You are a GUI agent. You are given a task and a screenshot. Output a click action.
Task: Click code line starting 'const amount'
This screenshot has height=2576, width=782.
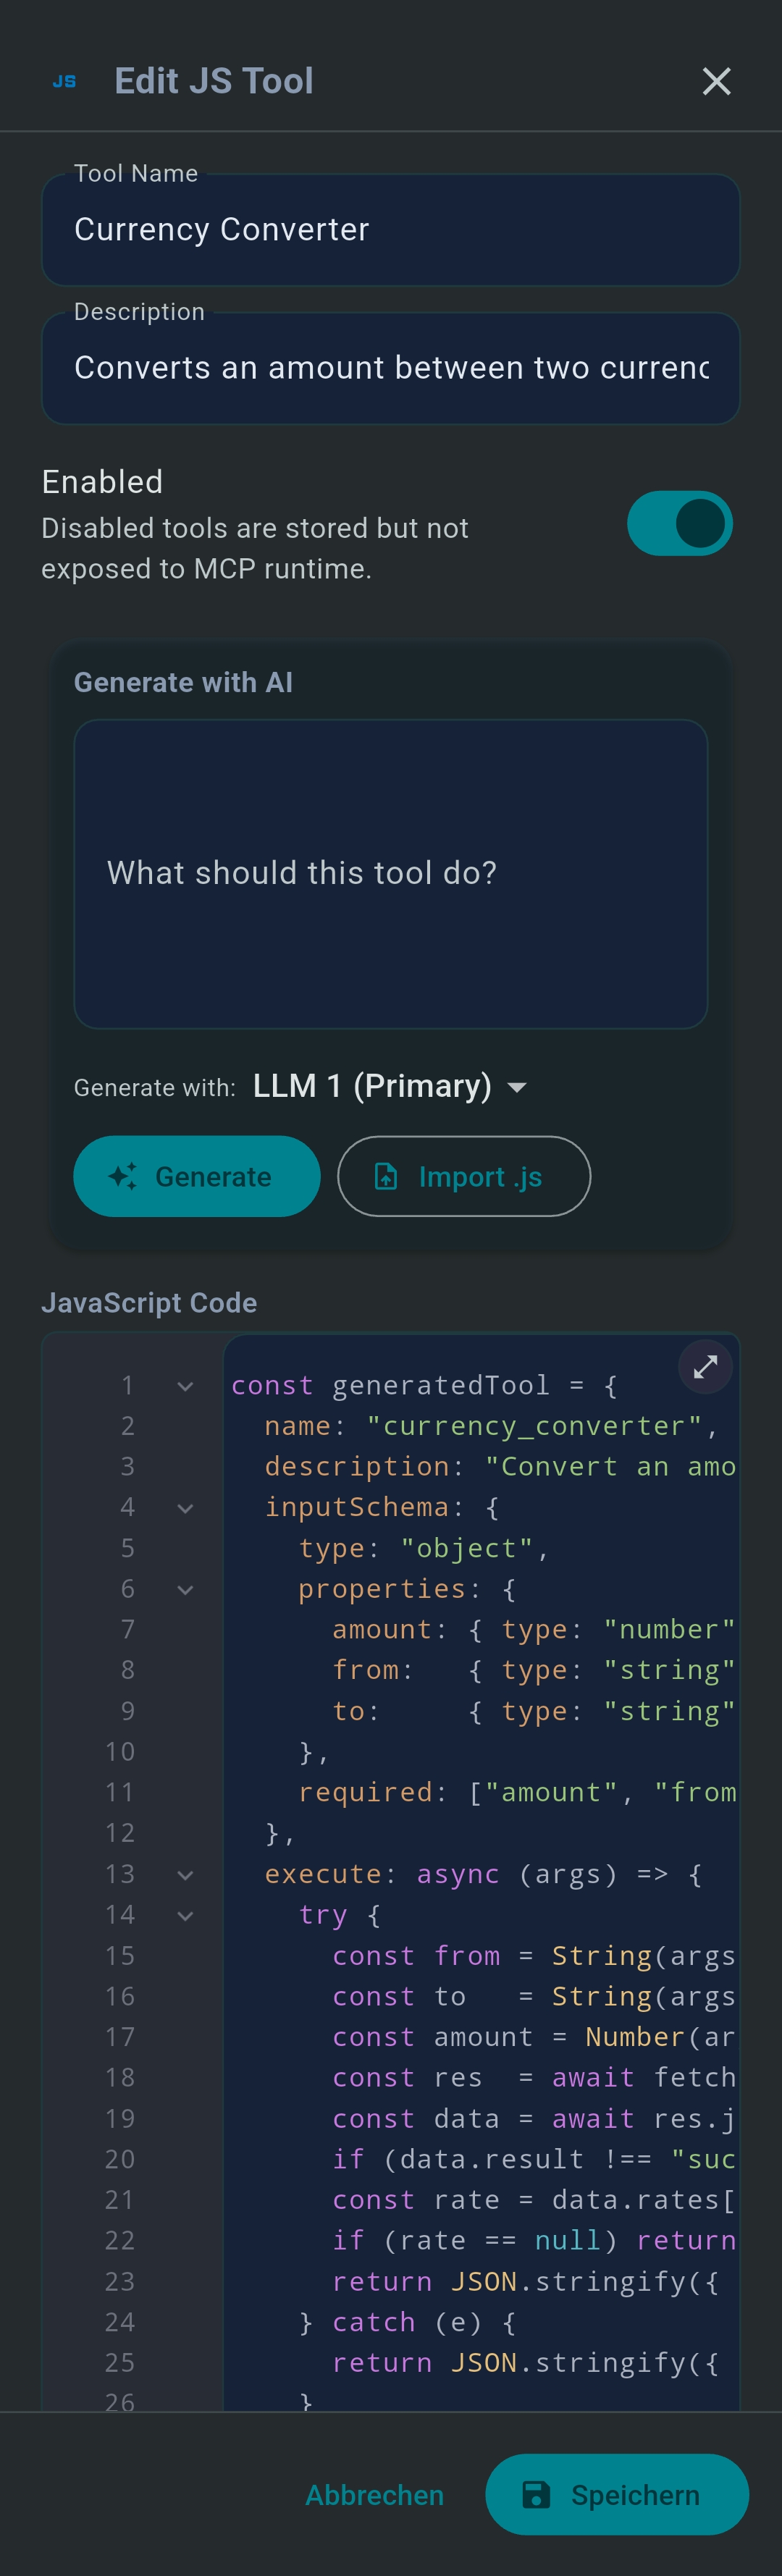534,2037
